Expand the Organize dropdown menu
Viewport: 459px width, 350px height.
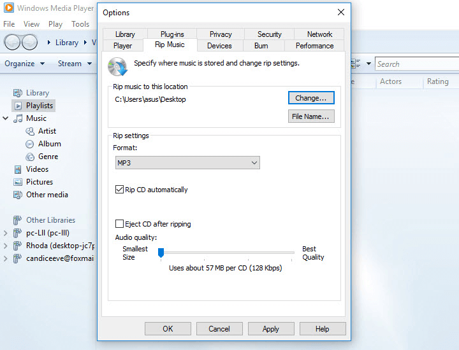(x=24, y=64)
